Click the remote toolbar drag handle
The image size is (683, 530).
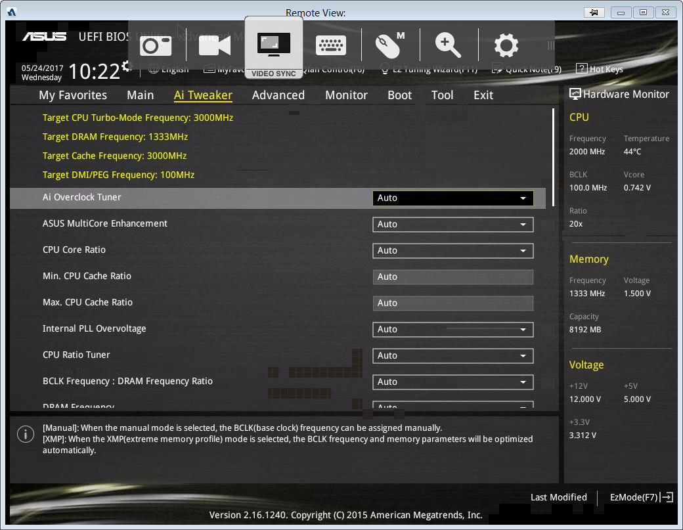point(550,46)
